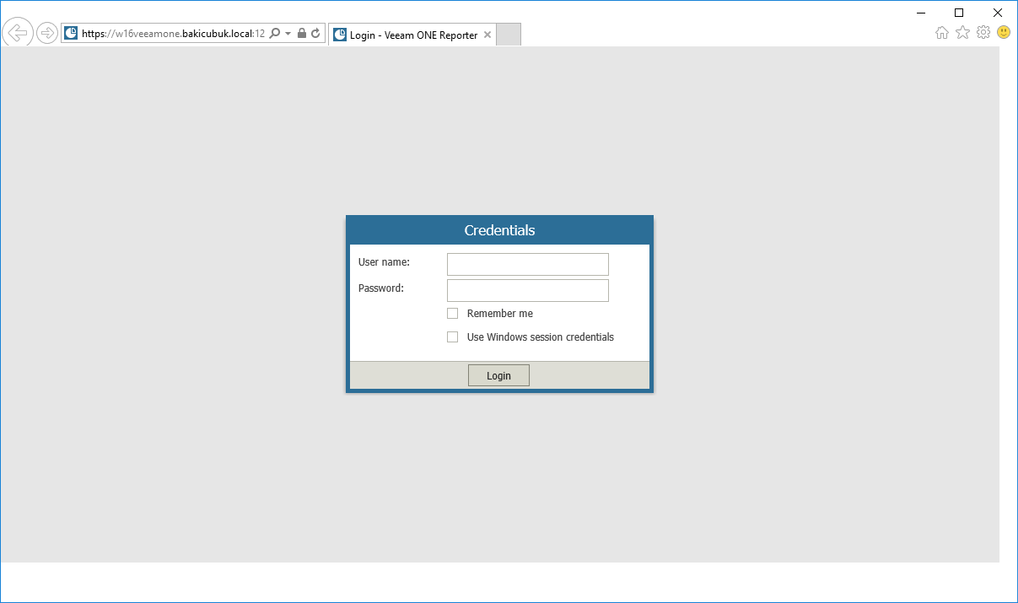Image resolution: width=1018 pixels, height=603 pixels.
Task: Open a new blank tab
Action: (509, 35)
